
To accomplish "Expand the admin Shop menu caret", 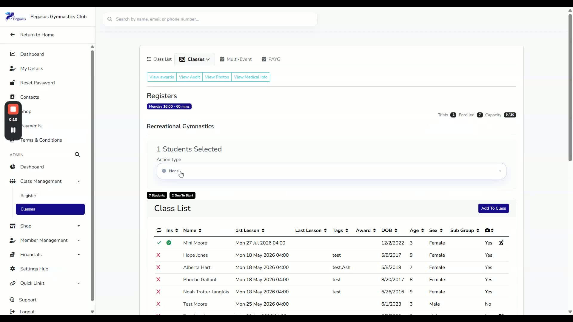I will (x=79, y=226).
